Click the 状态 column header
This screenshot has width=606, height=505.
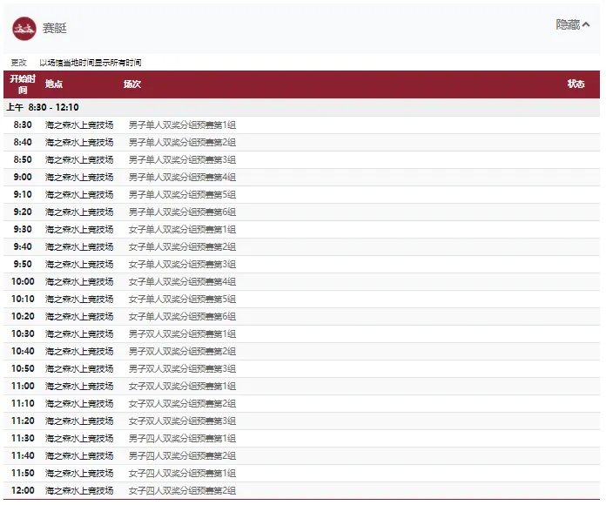(576, 84)
